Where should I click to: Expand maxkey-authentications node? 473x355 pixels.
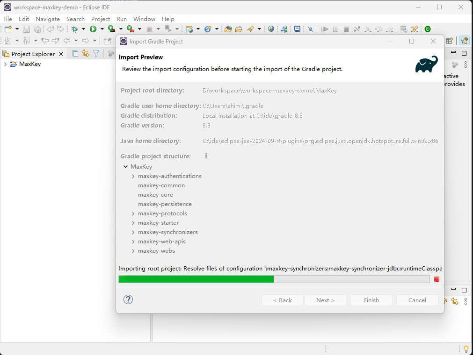(133, 176)
